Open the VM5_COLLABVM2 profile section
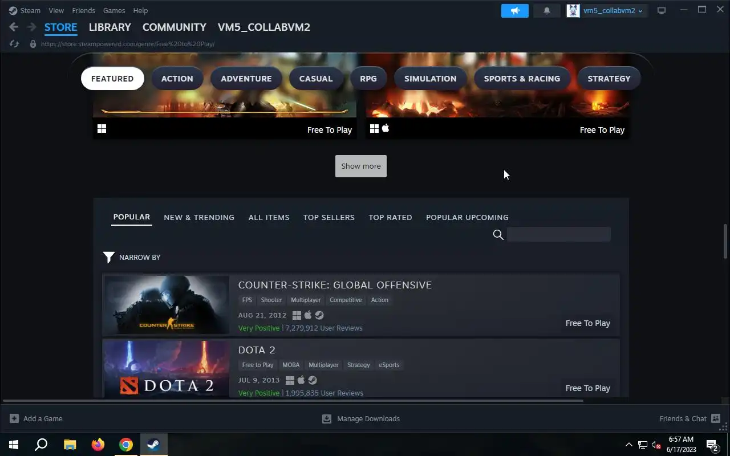The width and height of the screenshot is (730, 456). tap(264, 27)
